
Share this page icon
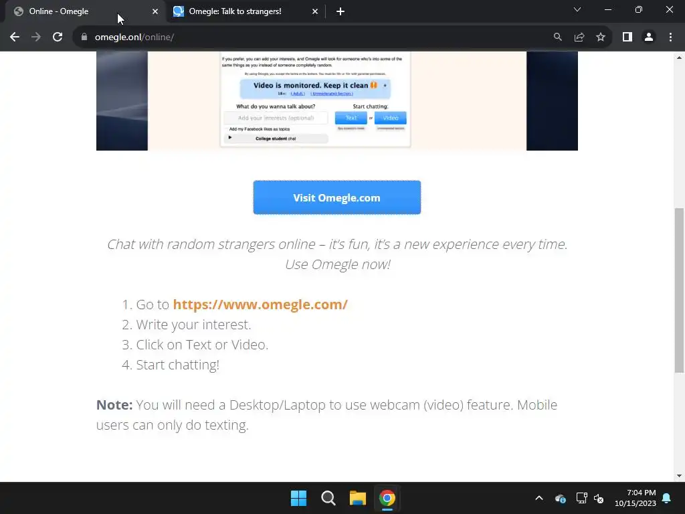(579, 37)
